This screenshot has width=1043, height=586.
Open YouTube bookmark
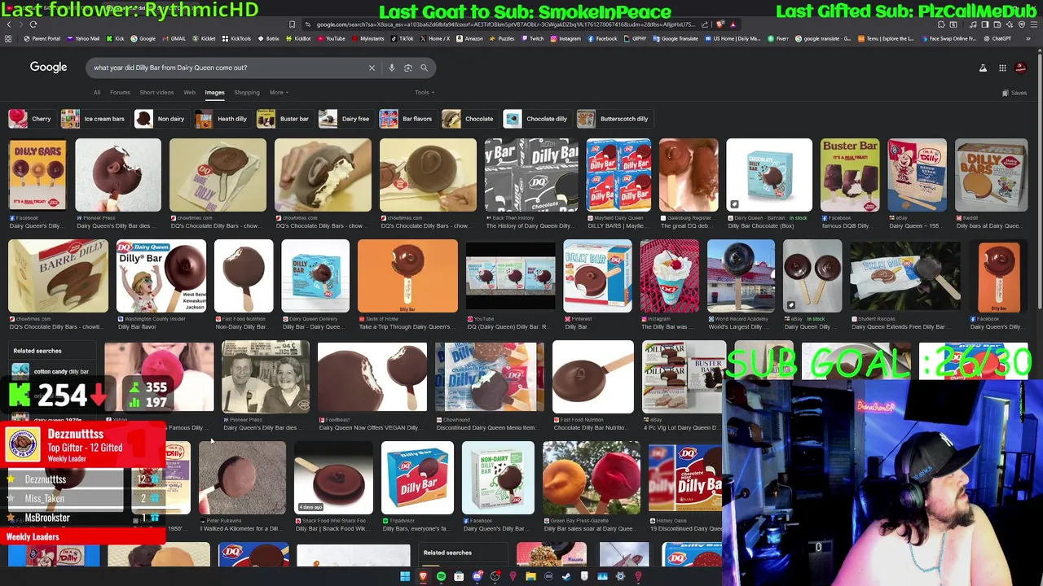(330, 38)
